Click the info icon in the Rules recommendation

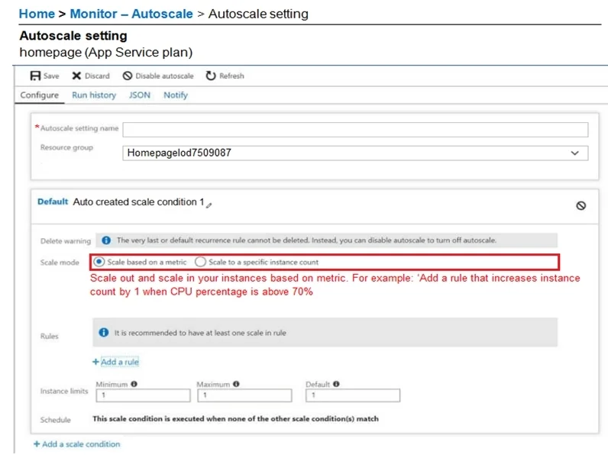coord(104,332)
